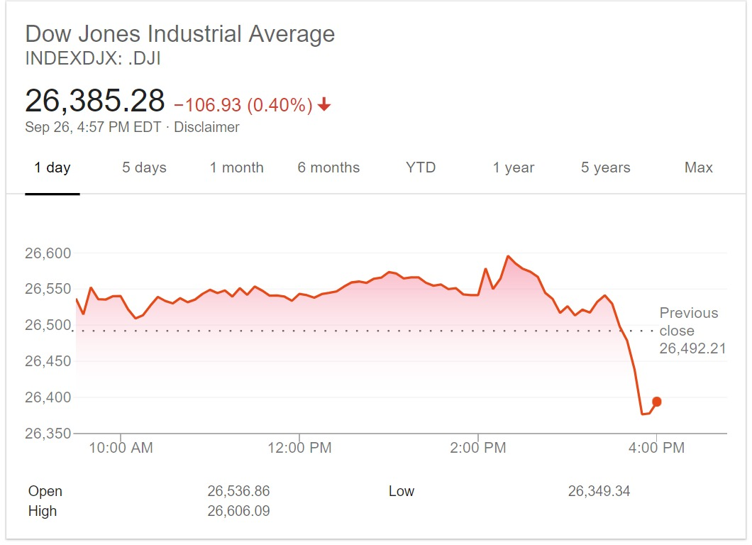The height and width of the screenshot is (545, 752).
Task: Show the 6 months chart range
Action: [328, 168]
